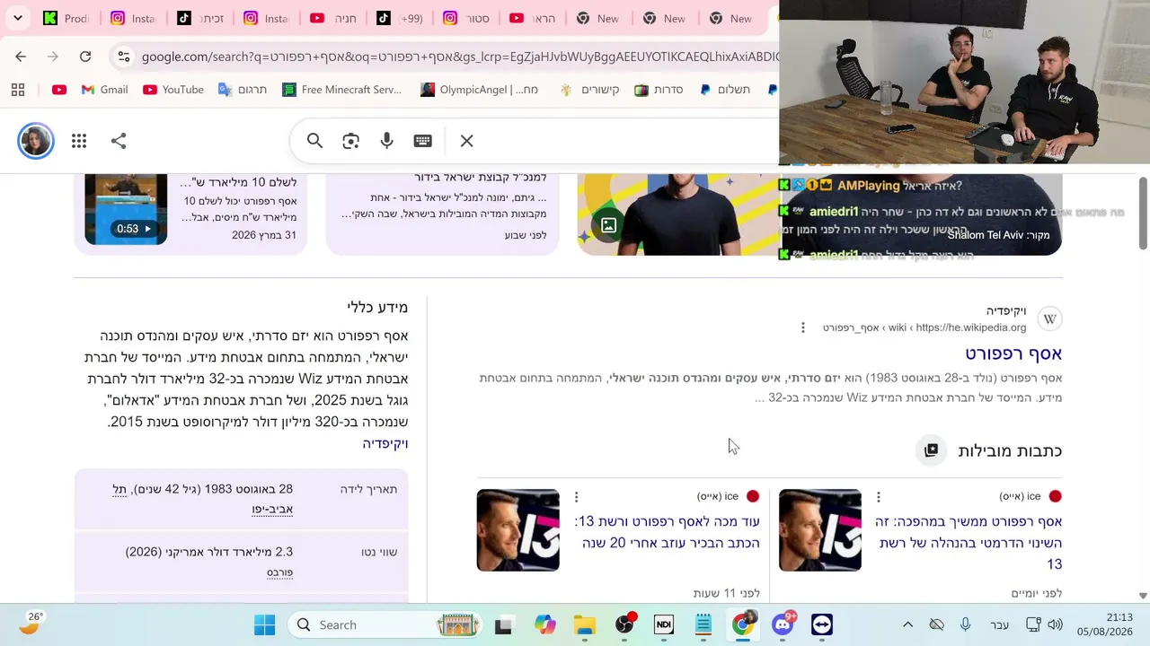The height and width of the screenshot is (646, 1150).
Task: Search by image with Google Lens icon
Action: pyautogui.click(x=351, y=141)
